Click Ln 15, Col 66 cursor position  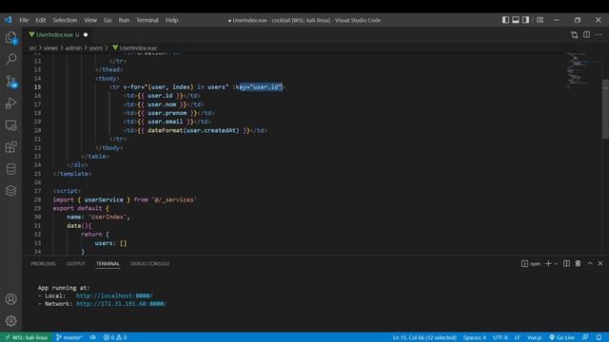[x=424, y=337]
